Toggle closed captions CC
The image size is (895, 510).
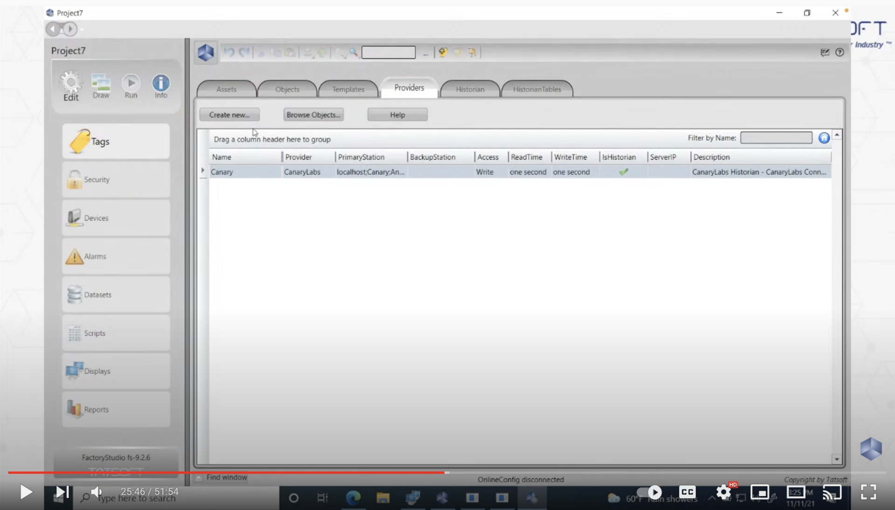coord(687,492)
